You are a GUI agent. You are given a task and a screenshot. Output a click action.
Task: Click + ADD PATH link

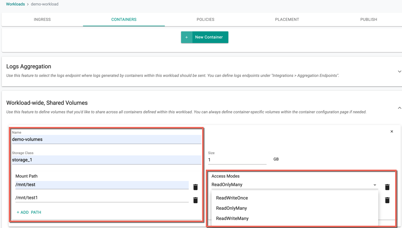point(29,212)
